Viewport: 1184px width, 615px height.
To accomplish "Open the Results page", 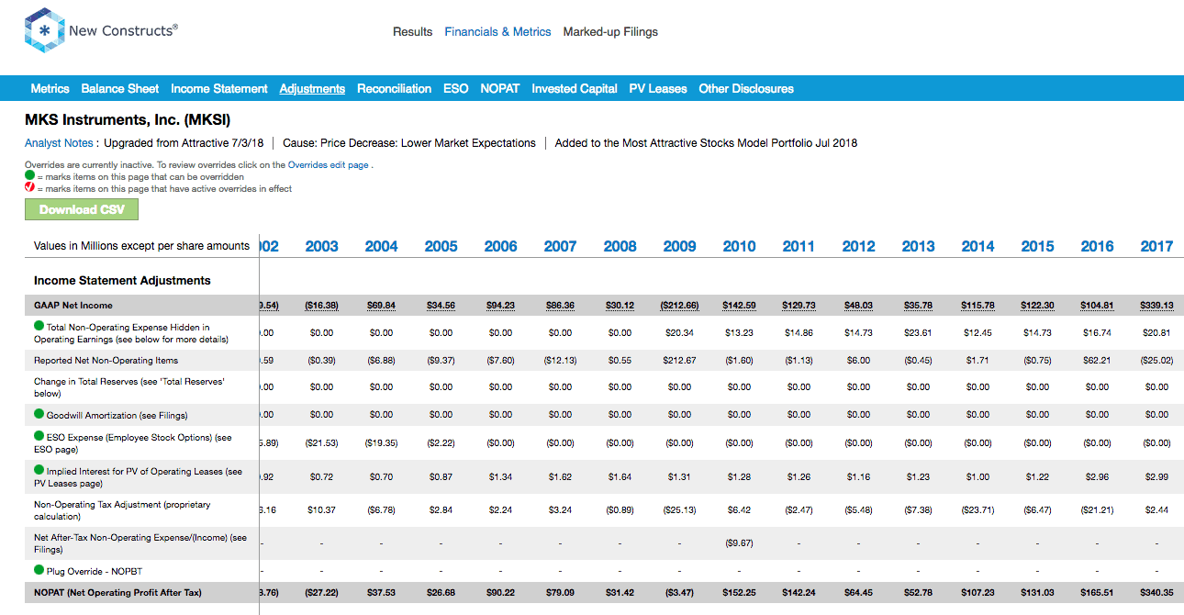I will point(412,31).
